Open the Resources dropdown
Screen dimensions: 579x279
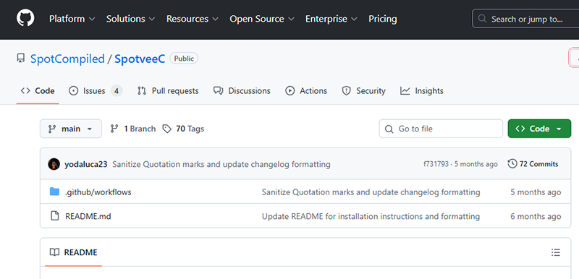[193, 19]
